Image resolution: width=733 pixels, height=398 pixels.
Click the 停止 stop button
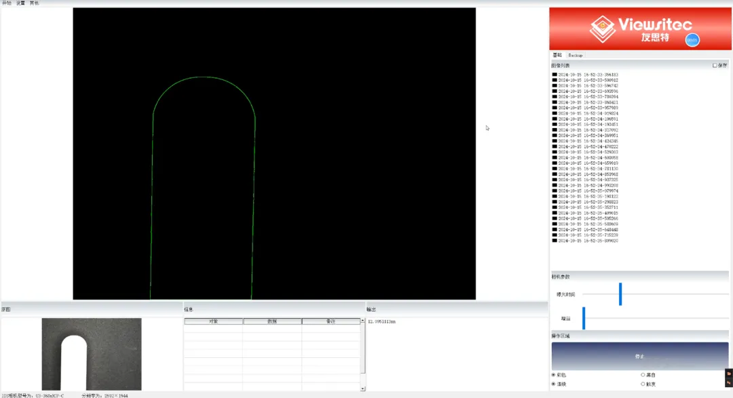pyautogui.click(x=640, y=356)
